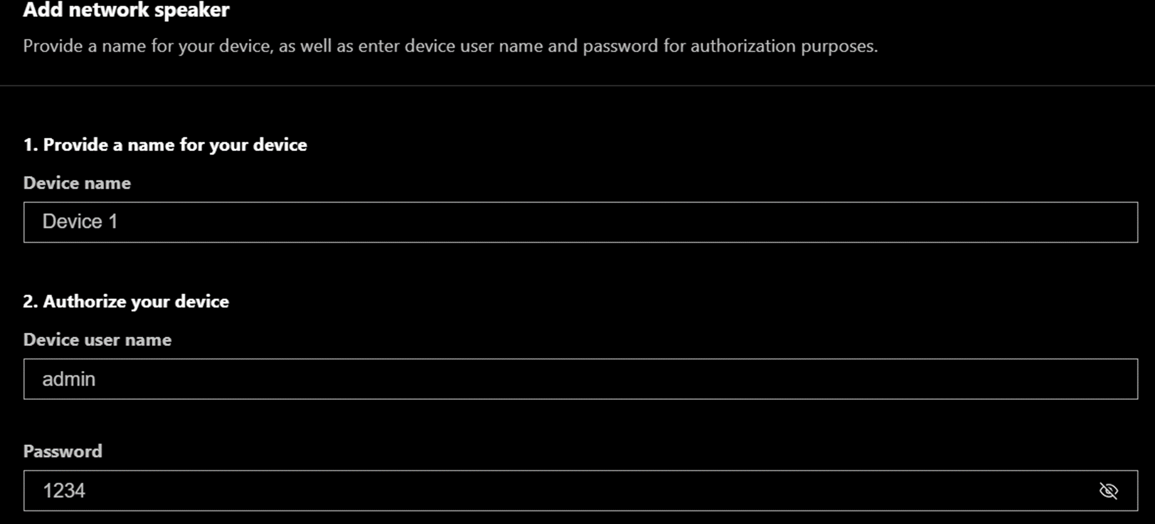Click the "Add network speaker" title
The height and width of the screenshot is (524, 1155).
[x=126, y=10]
